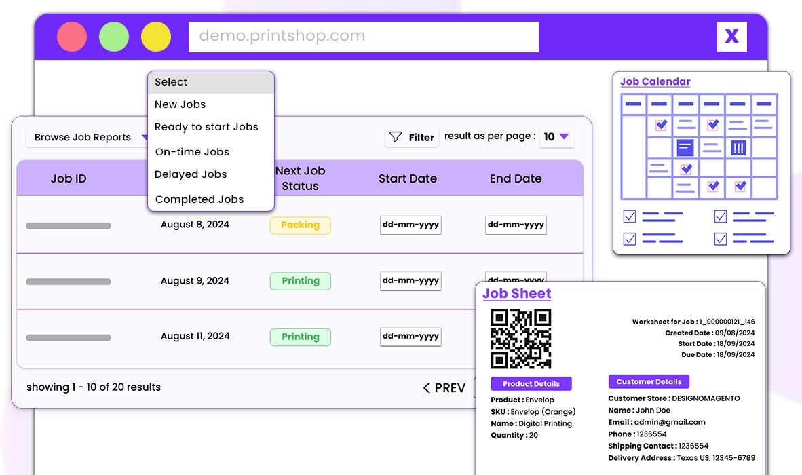Open the first row Start Date picker
802x475 pixels.
(x=410, y=225)
